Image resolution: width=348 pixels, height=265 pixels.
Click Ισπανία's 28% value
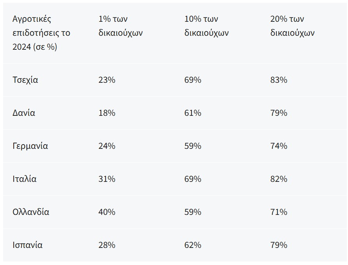click(x=107, y=245)
